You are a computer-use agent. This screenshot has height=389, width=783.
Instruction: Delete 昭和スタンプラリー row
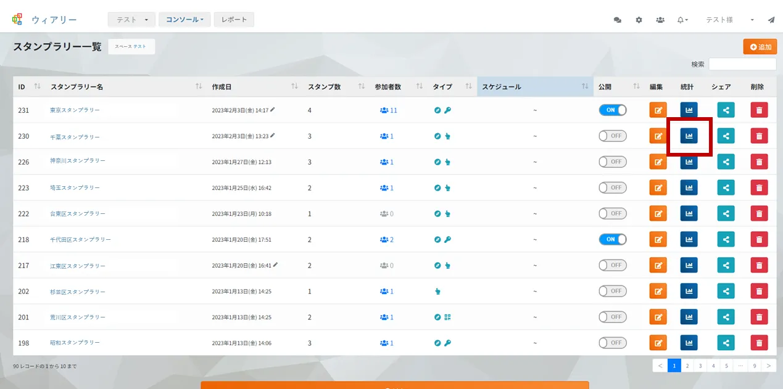point(760,343)
